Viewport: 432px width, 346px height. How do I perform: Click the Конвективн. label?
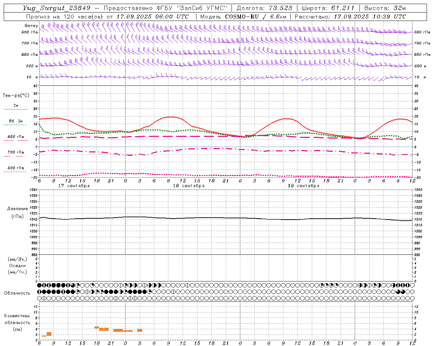click(17, 316)
